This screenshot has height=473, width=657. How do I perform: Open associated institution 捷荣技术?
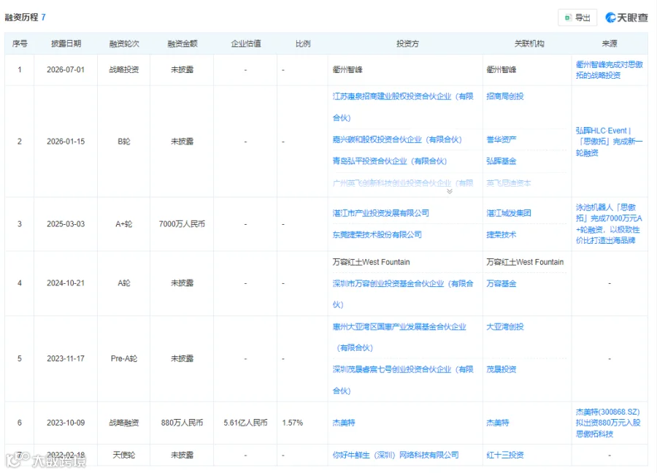(x=501, y=234)
